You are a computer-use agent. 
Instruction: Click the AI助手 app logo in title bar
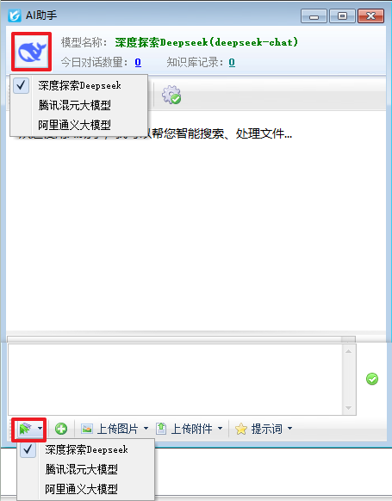tap(15, 15)
